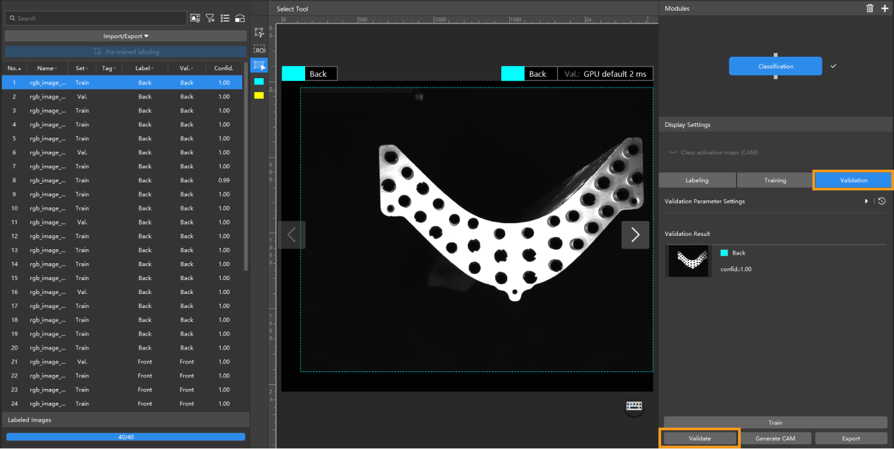Open the list view options icon
This screenshot has height=449, width=894.
point(225,18)
